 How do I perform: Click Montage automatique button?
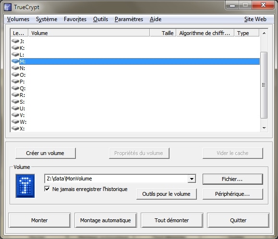(x=106, y=220)
